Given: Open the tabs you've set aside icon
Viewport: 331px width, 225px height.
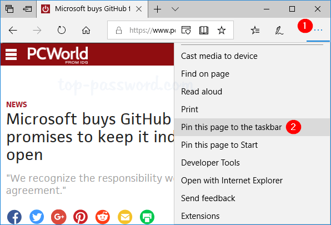Looking at the screenshot, I should (x=9, y=9).
